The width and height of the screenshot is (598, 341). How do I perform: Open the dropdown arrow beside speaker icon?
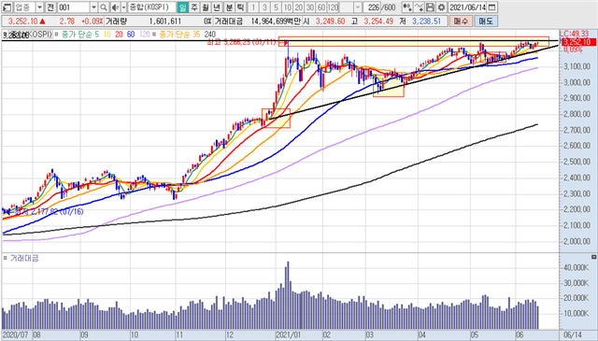point(123,7)
